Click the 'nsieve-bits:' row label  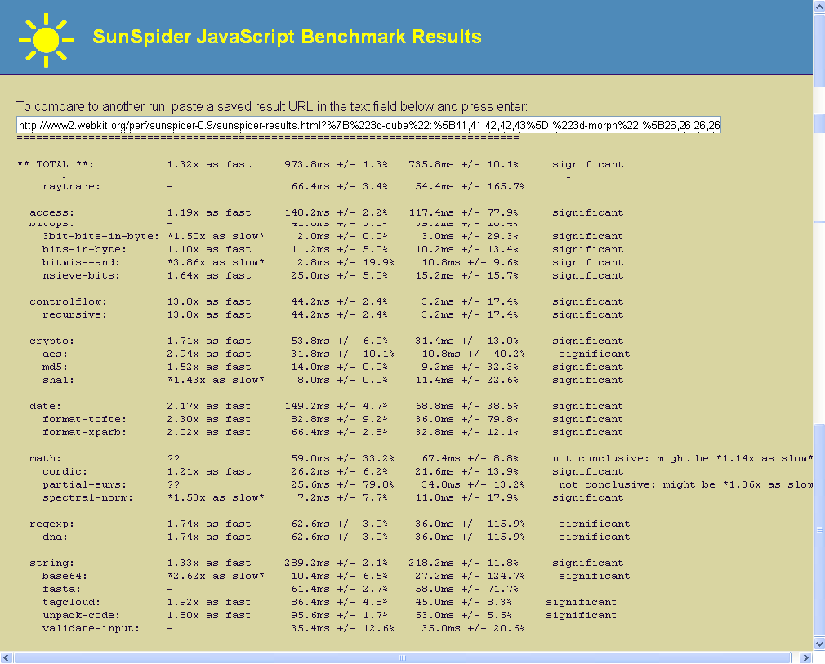[x=81, y=276]
